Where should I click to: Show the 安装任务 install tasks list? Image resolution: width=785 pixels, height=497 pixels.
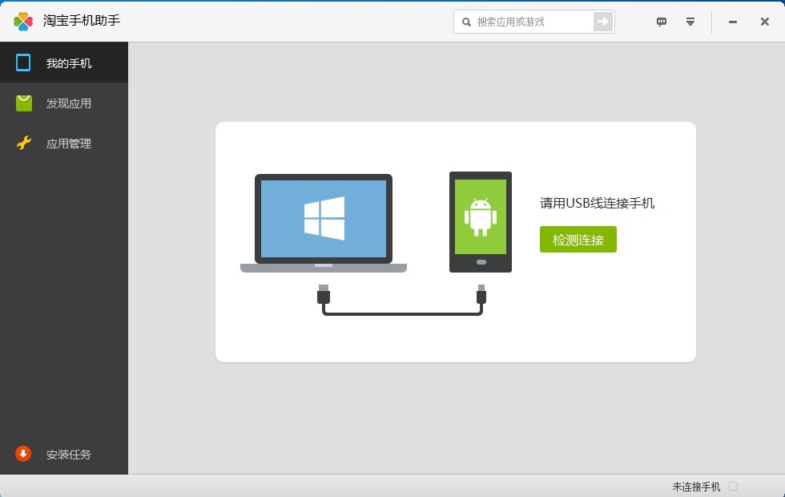tap(69, 455)
